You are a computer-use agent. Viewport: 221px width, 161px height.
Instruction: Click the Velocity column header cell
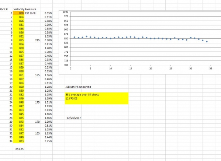pyautogui.click(x=18, y=9)
